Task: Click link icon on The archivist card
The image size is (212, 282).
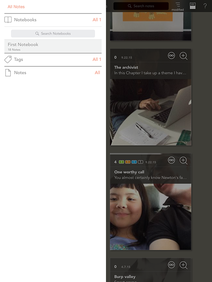Action: (171, 56)
